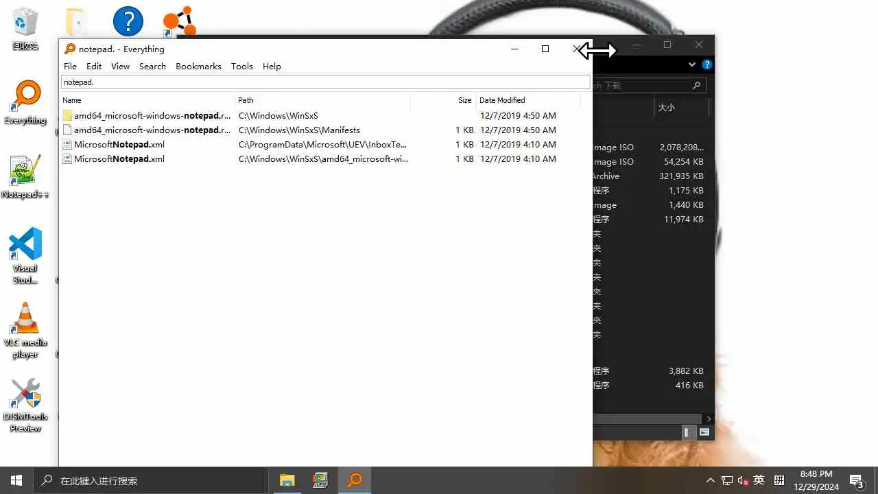Open Visual Studio Code desktop shortcut
Screen dimensions: 878x494
point(25,255)
